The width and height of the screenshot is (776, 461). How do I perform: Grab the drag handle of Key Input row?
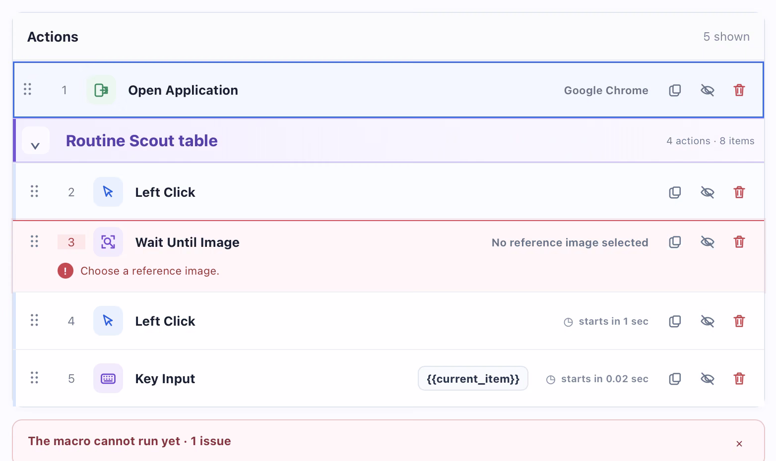[34, 378]
